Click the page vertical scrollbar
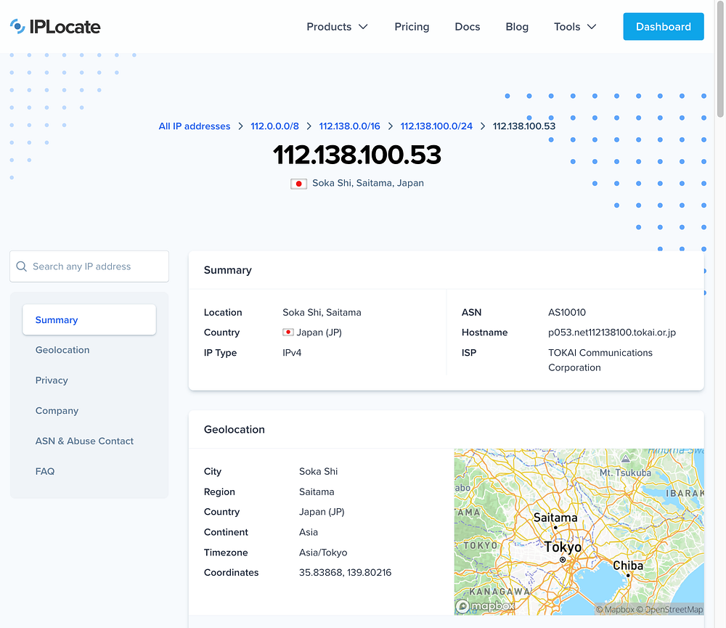 (x=720, y=60)
